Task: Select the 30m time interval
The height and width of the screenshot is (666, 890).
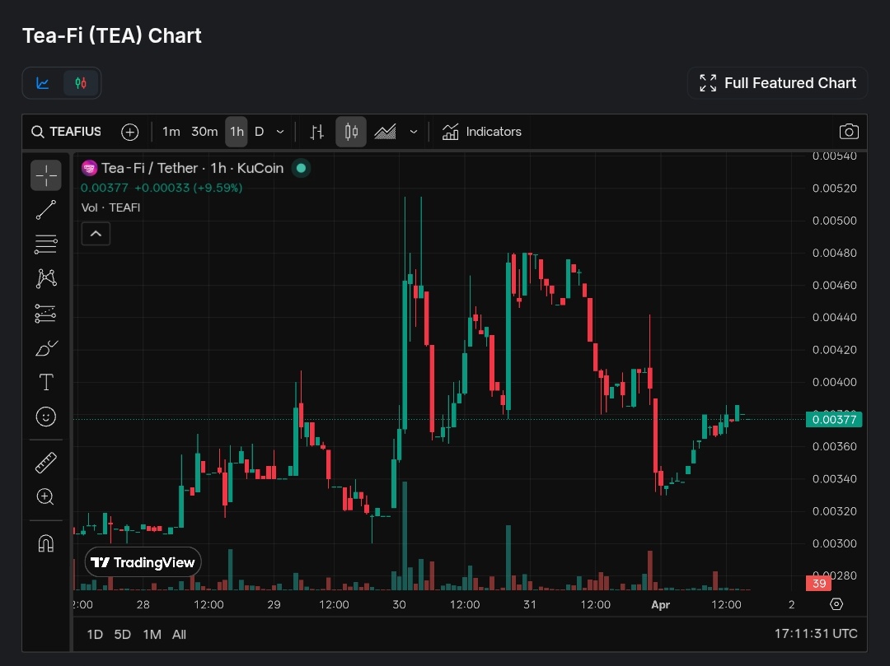Action: (204, 132)
